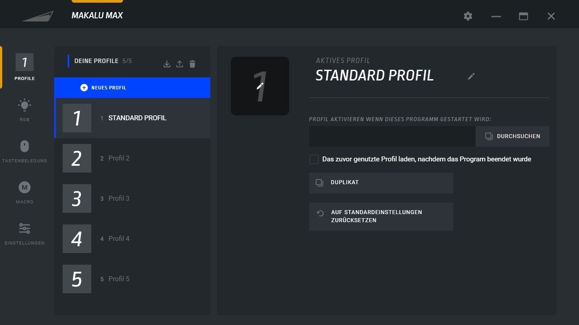Select Profil 5 in the list
Viewport: 579px width, 325px height.
coord(132,279)
